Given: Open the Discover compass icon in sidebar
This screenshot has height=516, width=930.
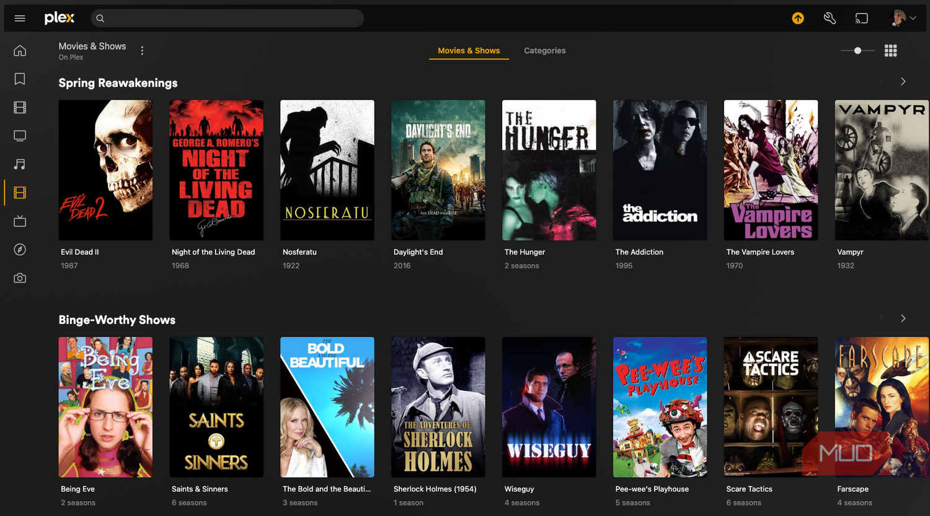Looking at the screenshot, I should [20, 250].
